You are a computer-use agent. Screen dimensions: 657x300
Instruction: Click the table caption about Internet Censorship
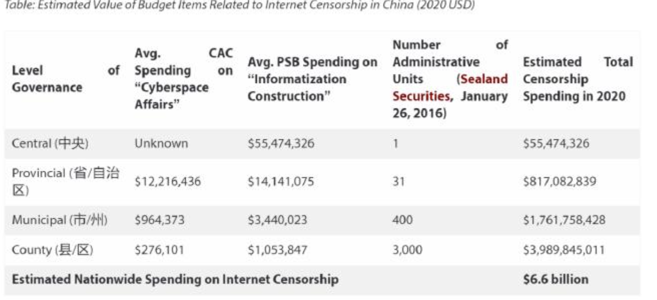(239, 5)
